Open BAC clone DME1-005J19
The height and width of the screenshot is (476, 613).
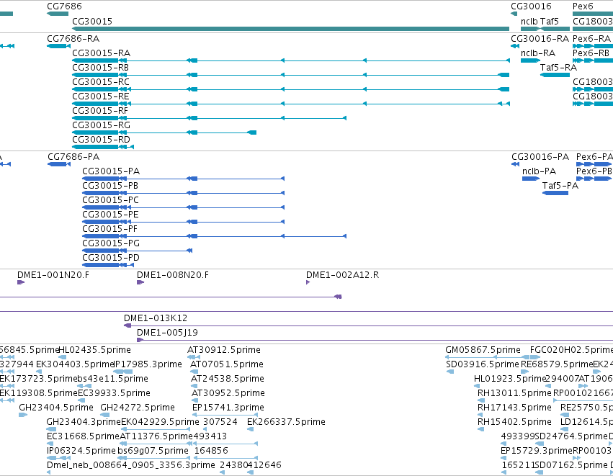tap(167, 333)
